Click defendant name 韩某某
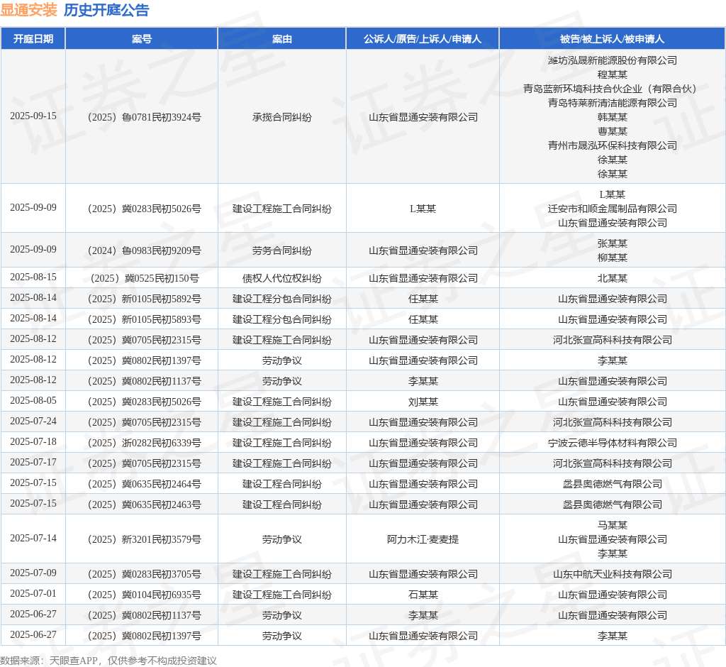 612,117
